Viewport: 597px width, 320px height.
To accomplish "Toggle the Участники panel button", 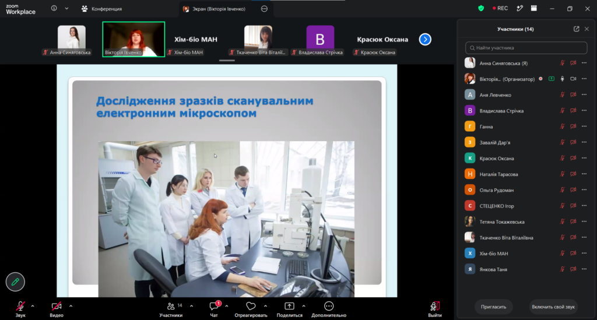I will [x=171, y=309].
